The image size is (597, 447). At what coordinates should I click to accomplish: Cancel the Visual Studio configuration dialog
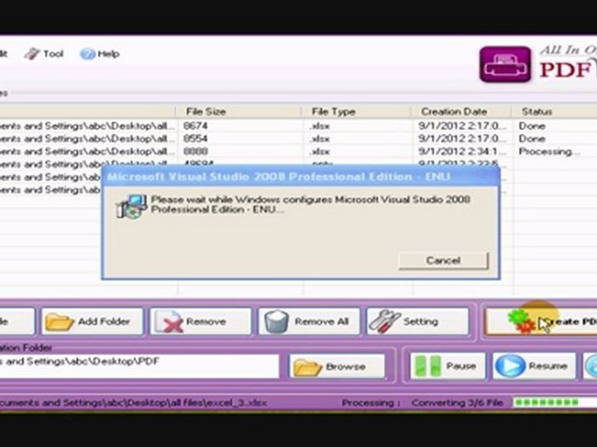coord(443,260)
